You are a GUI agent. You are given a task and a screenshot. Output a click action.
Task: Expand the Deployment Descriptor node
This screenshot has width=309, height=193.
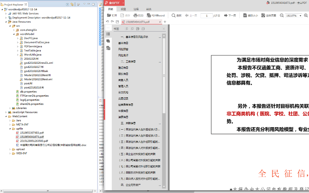tap(6, 17)
